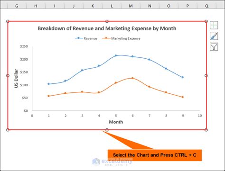
Task: Click the $50 vertical axis label
Action: (25, 98)
